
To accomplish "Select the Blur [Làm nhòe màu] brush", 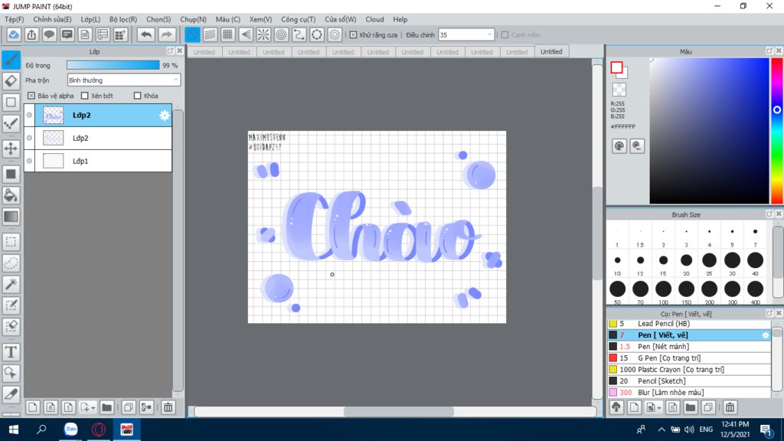I will 689,393.
